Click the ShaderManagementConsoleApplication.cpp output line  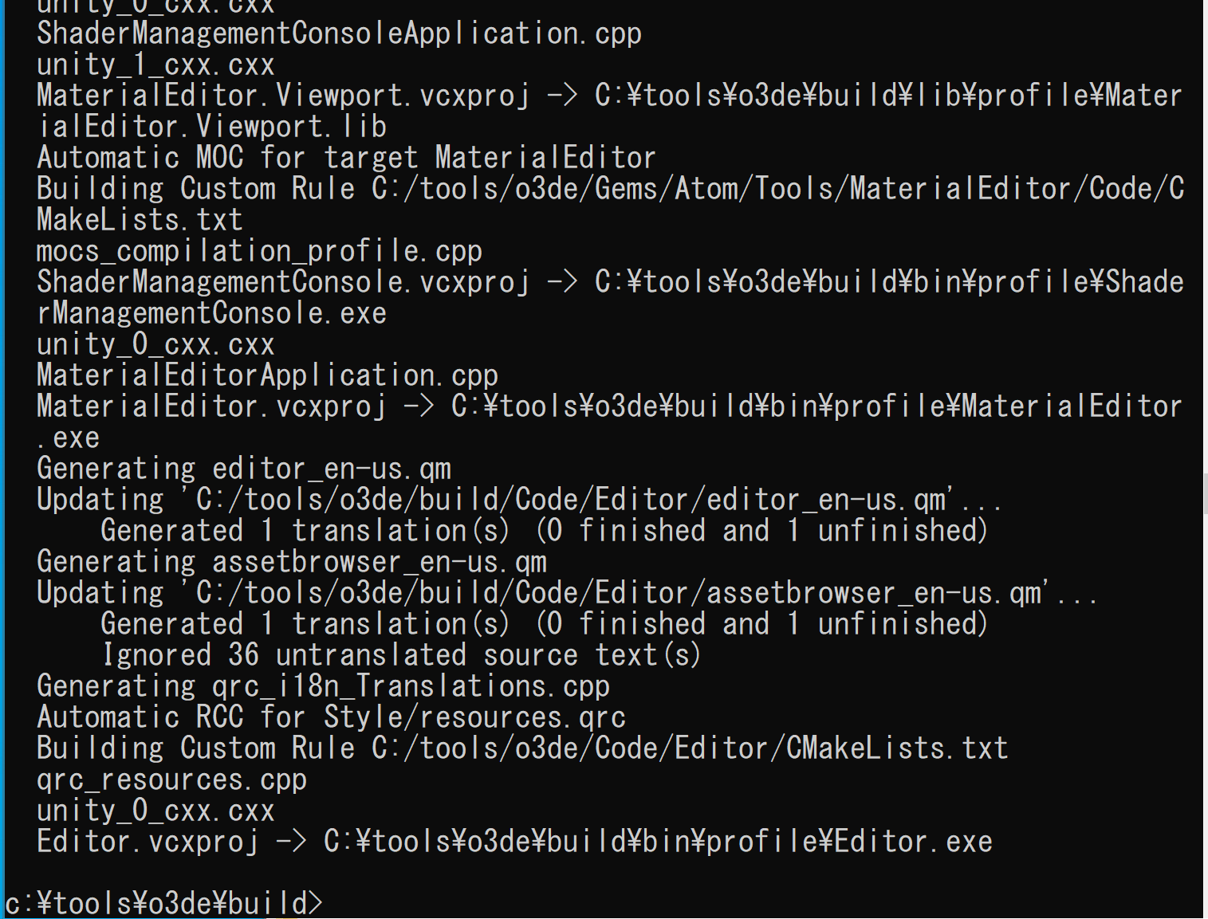coord(339,33)
